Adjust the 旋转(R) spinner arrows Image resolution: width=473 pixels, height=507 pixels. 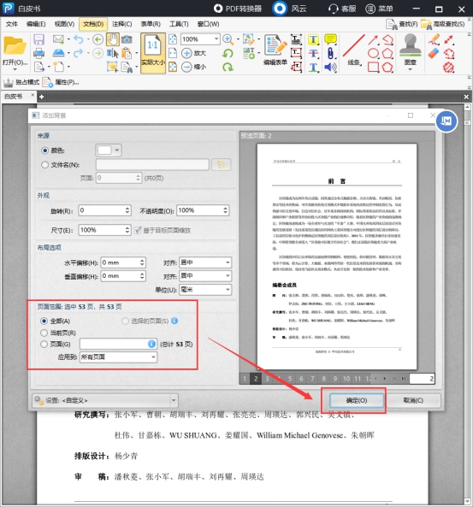pyautogui.click(x=127, y=210)
